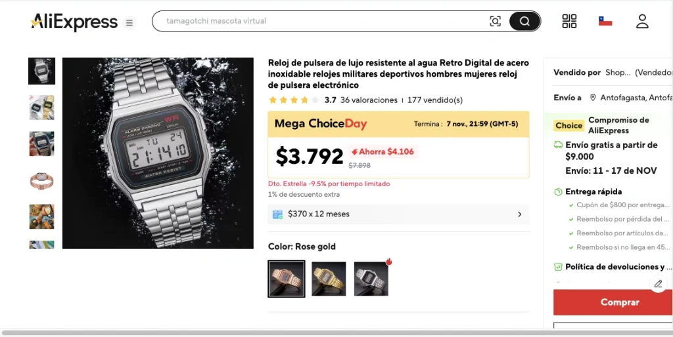The height and width of the screenshot is (337, 673).
Task: Expand the Entrega rápida details
Action: [588, 191]
